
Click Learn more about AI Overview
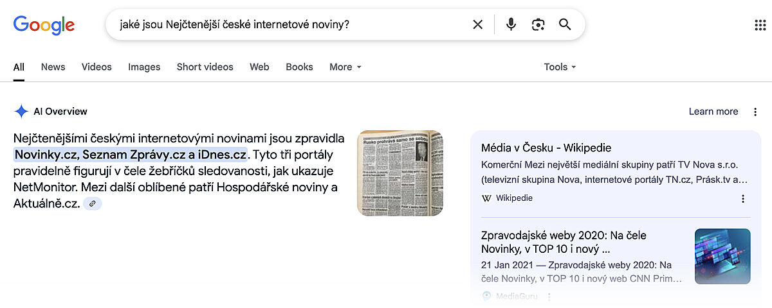coord(713,112)
